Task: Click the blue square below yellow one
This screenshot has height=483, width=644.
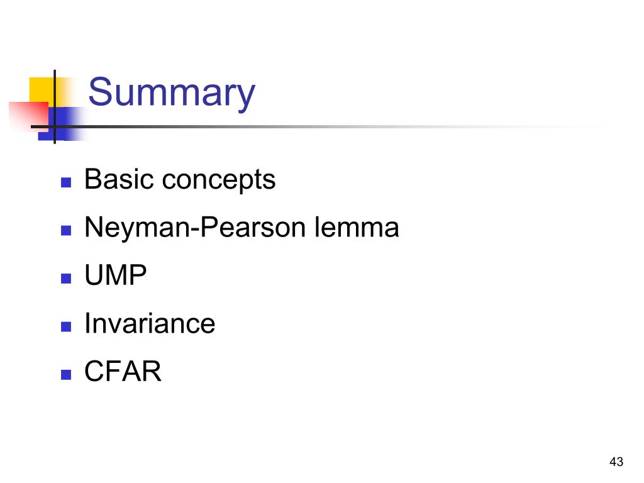Action: 62,124
